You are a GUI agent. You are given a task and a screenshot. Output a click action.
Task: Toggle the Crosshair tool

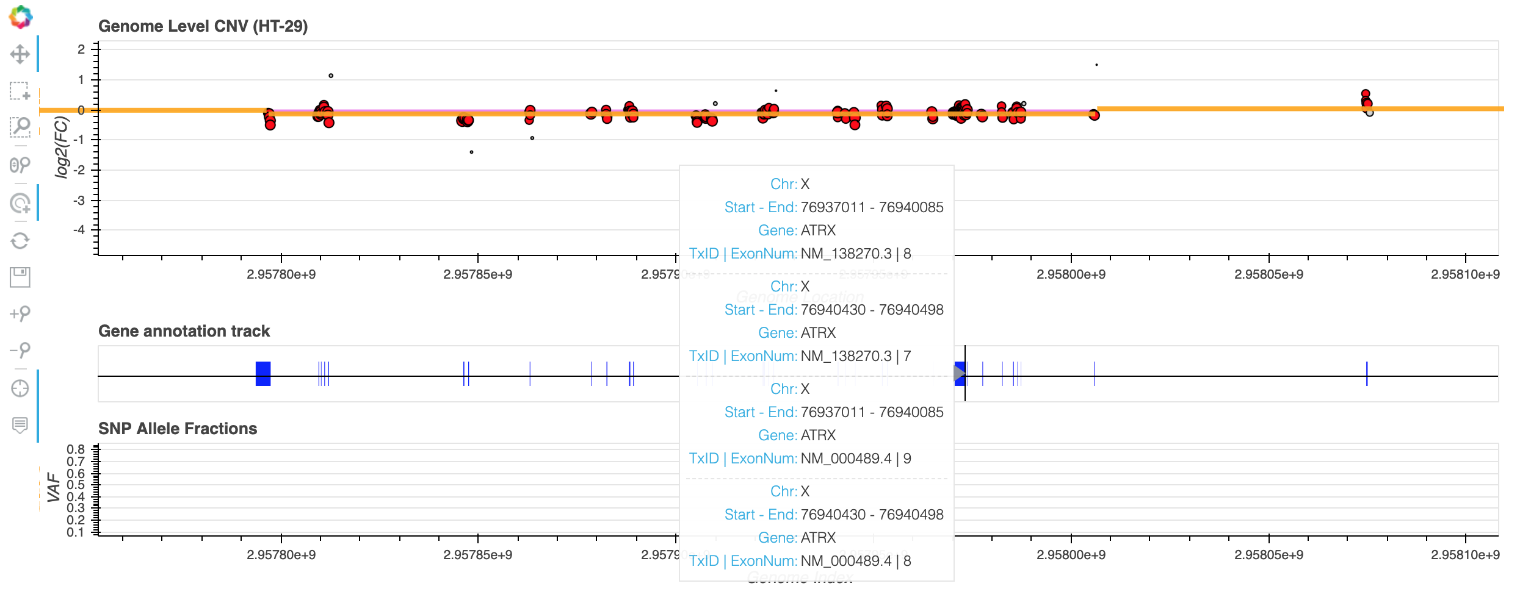(x=20, y=388)
